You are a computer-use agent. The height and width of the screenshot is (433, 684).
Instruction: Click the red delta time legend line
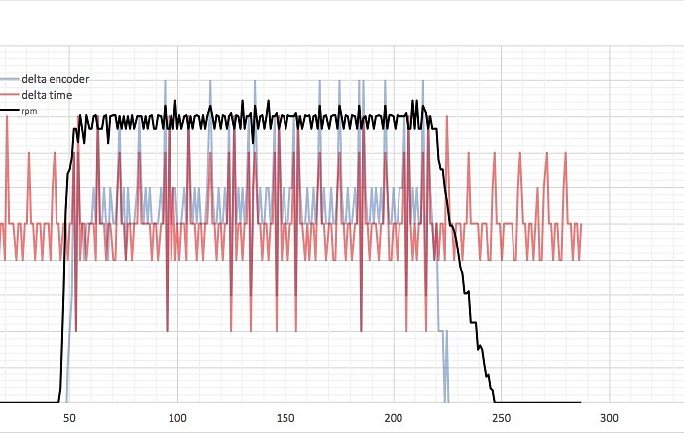point(10,95)
